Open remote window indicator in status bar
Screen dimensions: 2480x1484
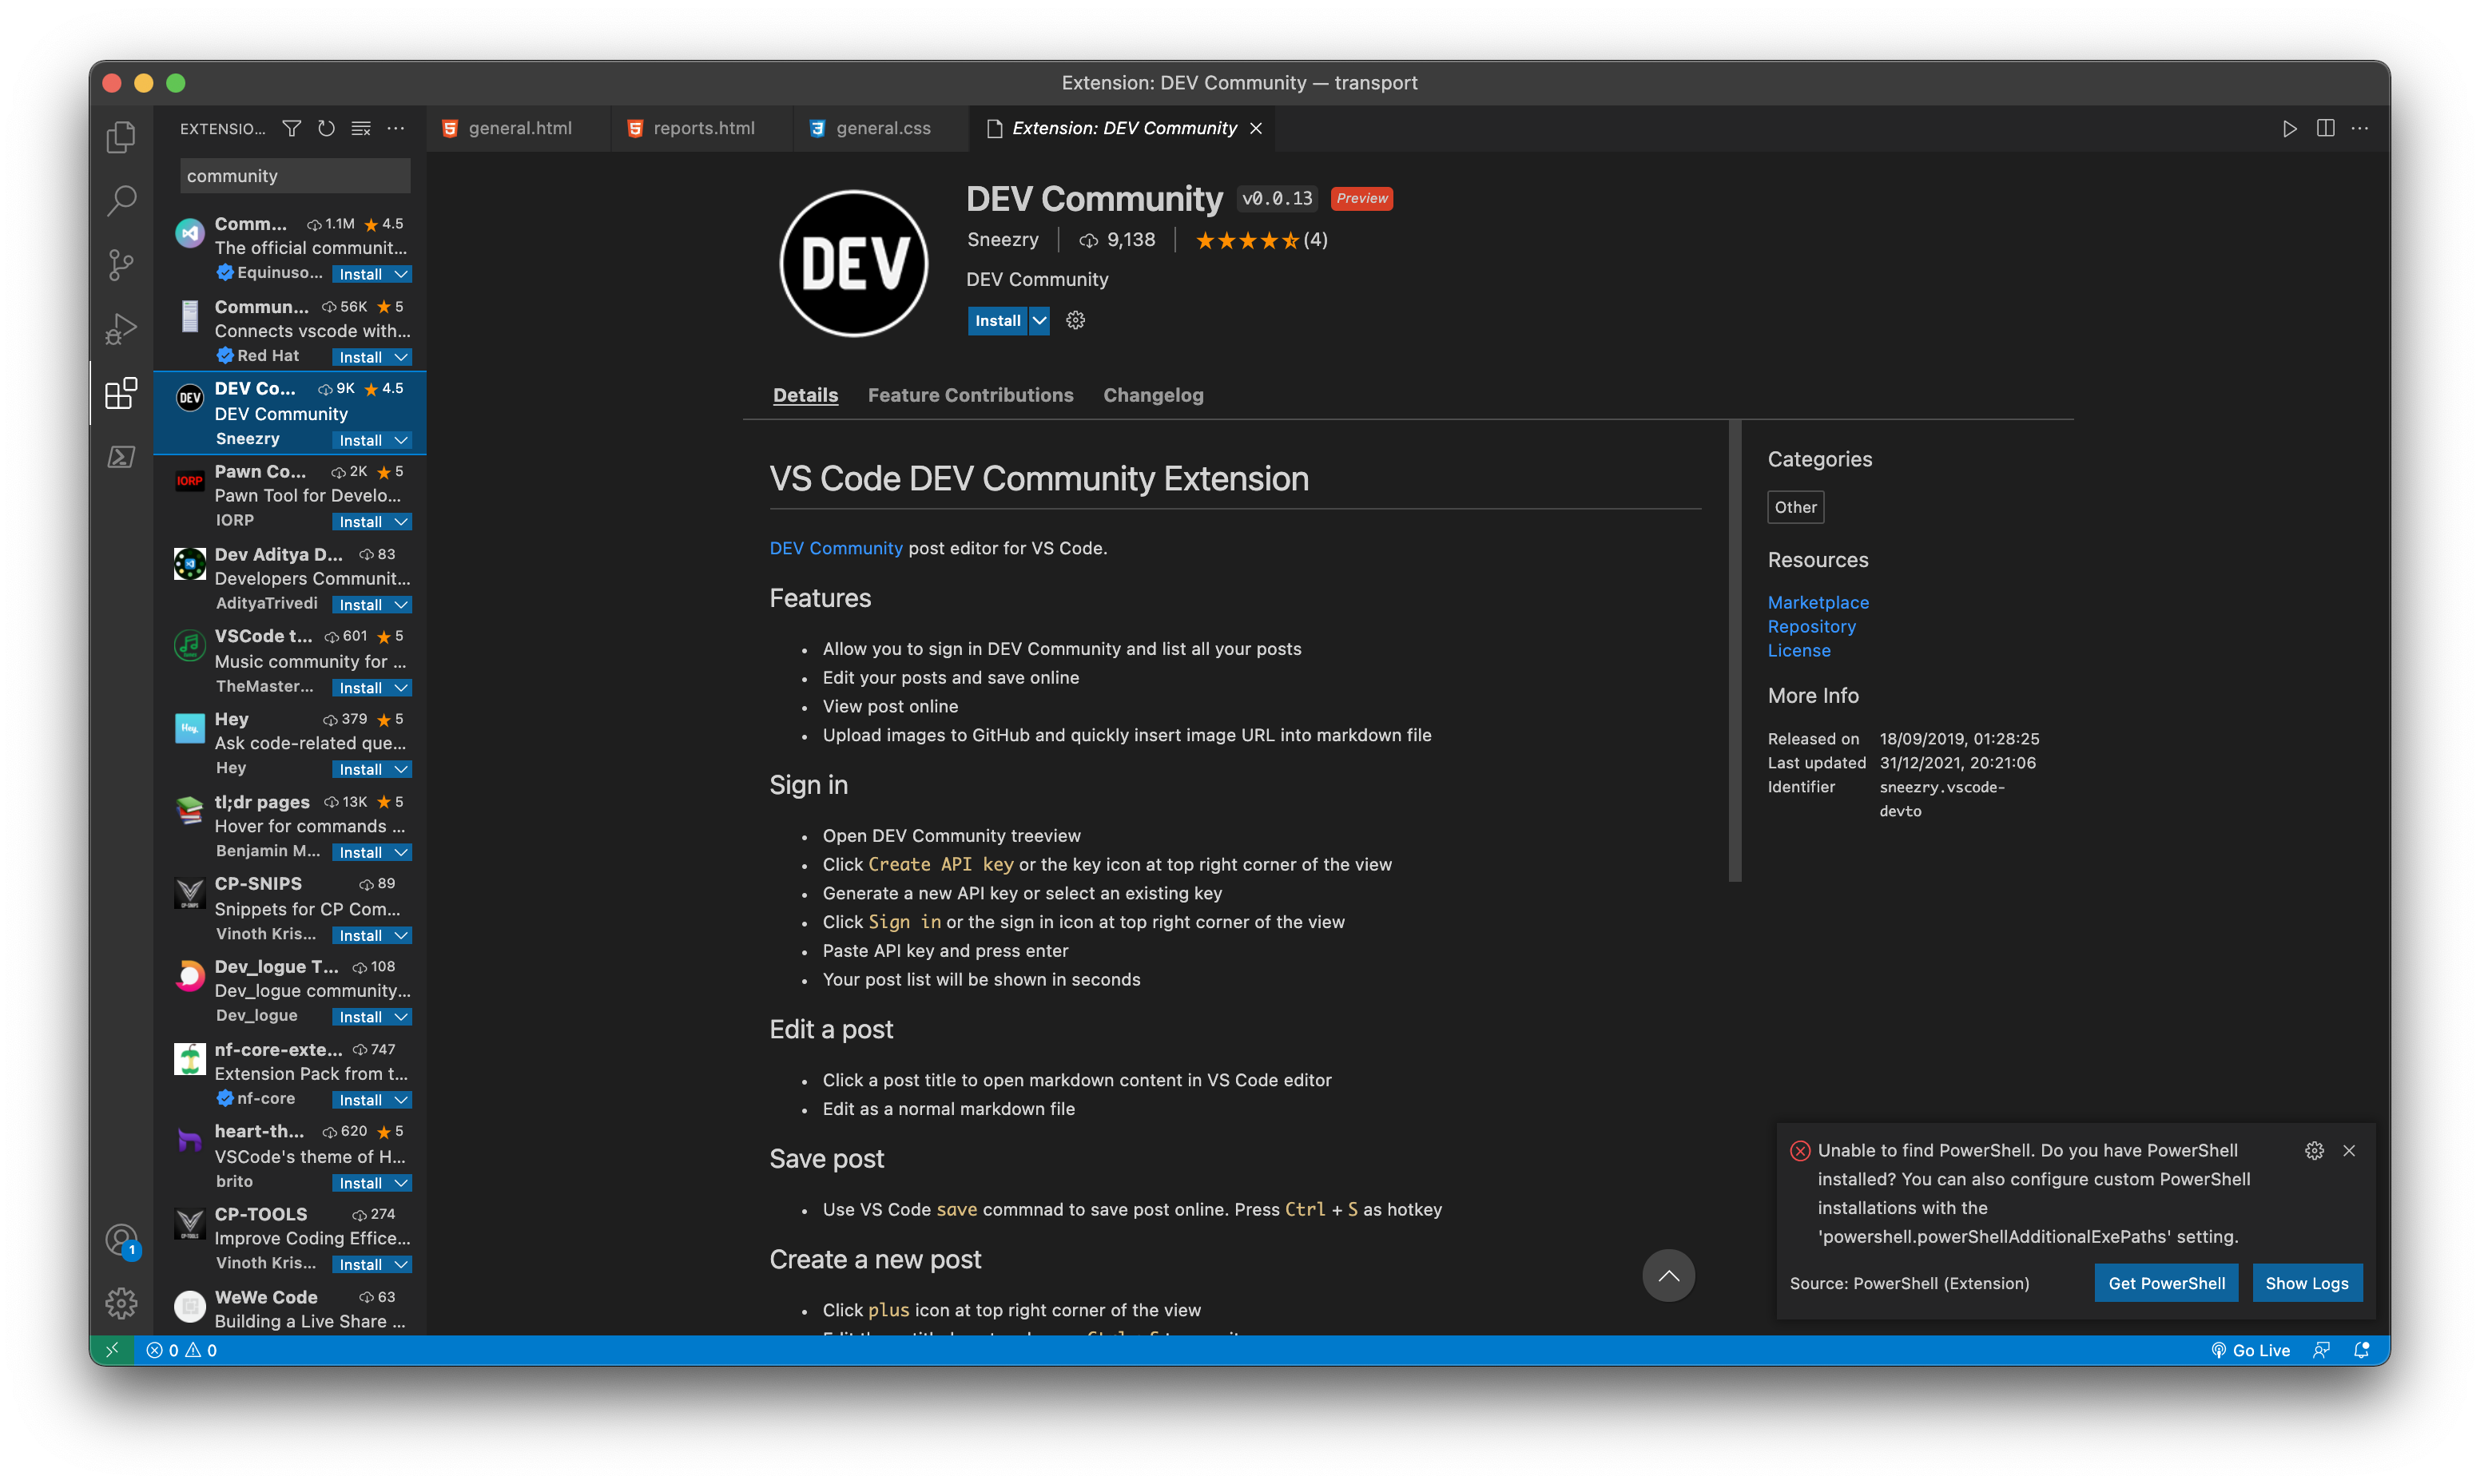(x=112, y=1350)
